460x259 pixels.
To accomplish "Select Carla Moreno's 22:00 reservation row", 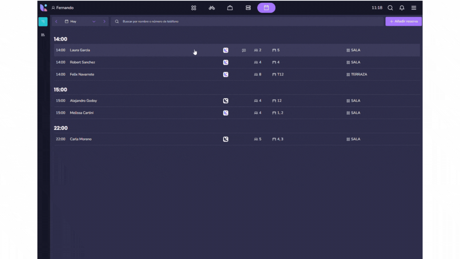I will pyautogui.click(x=81, y=139).
